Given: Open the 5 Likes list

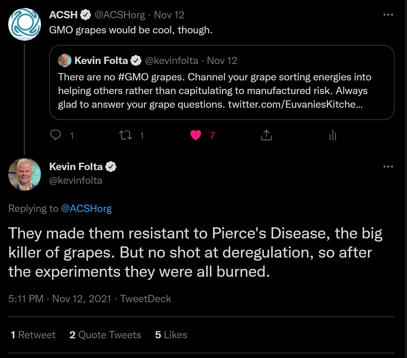Looking at the screenshot, I should pos(171,335).
